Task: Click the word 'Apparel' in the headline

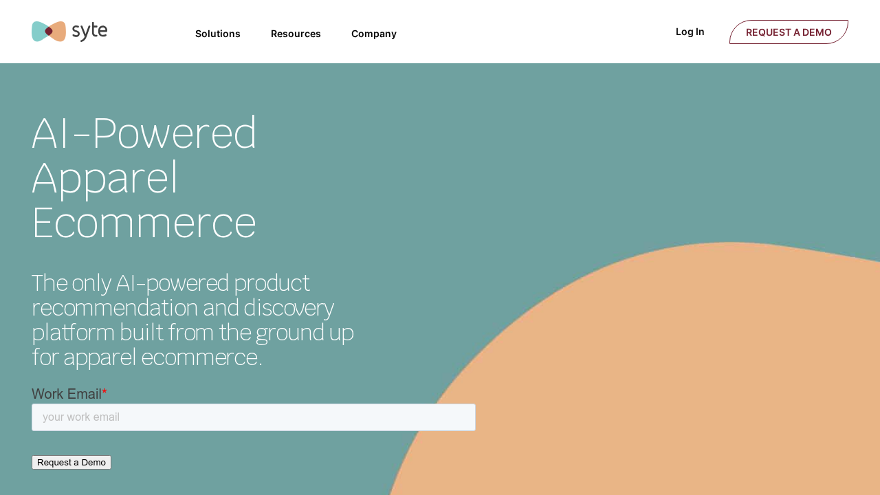Action: [x=104, y=178]
